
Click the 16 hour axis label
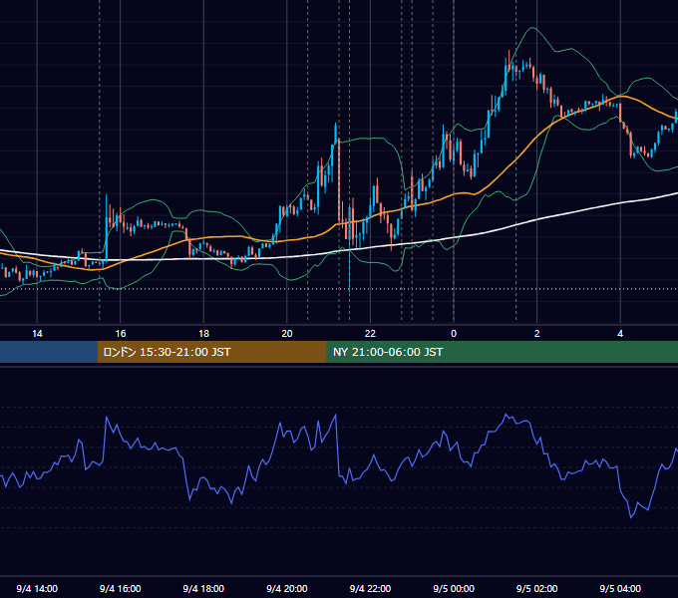pyautogui.click(x=121, y=334)
